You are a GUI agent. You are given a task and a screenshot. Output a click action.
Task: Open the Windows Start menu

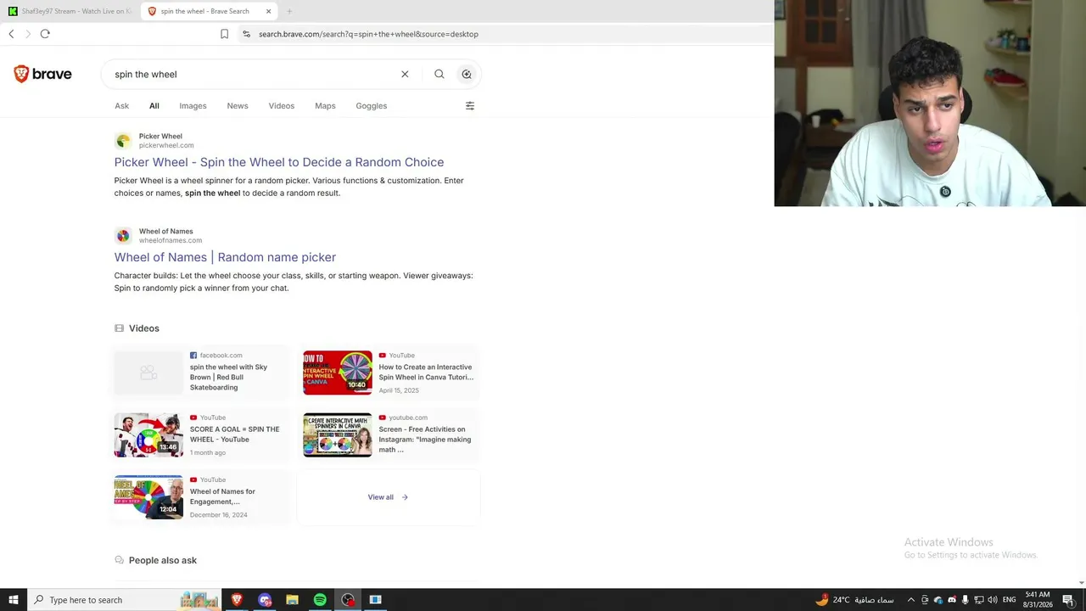[x=14, y=600]
